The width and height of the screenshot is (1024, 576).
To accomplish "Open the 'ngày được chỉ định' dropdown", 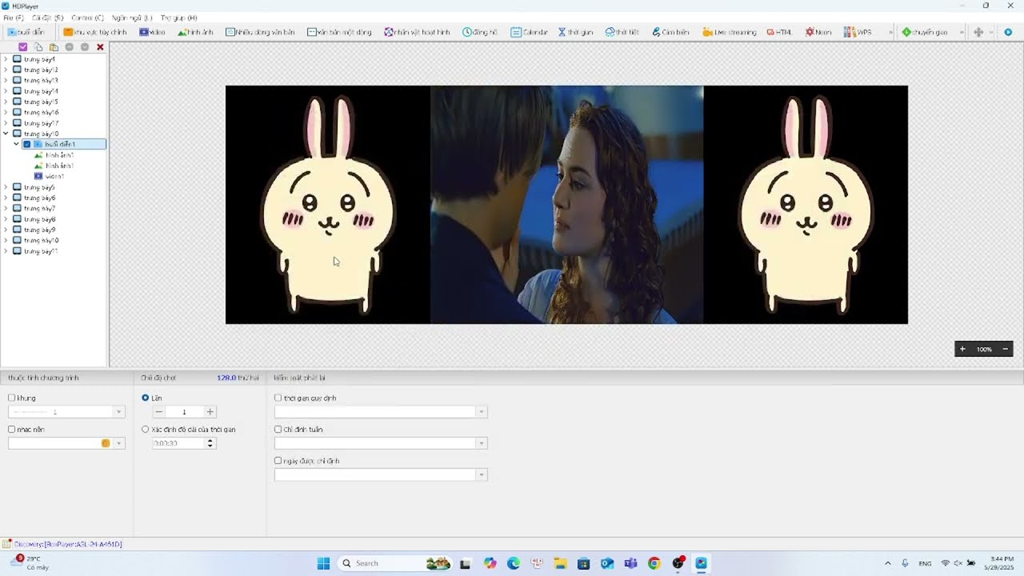I will pos(482,475).
